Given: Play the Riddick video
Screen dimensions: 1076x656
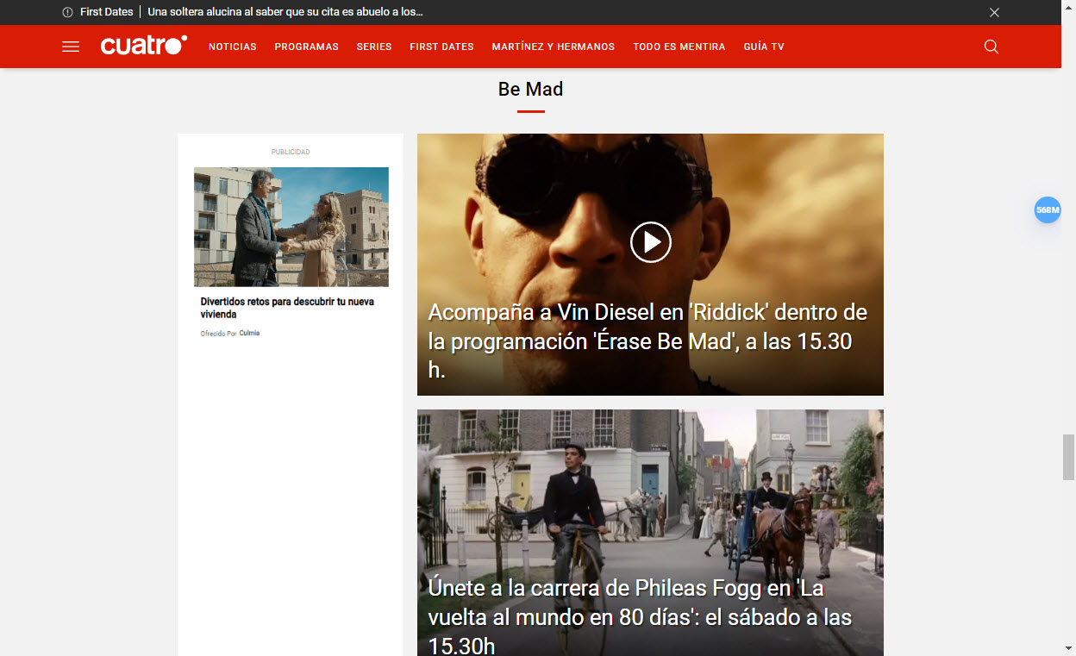Looking at the screenshot, I should [650, 242].
